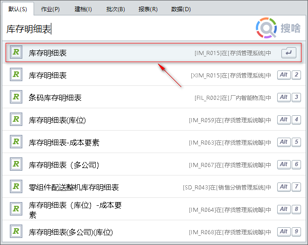Click the number 6 shortcut badge
The height and width of the screenshot is (245, 308).
tap(296, 165)
